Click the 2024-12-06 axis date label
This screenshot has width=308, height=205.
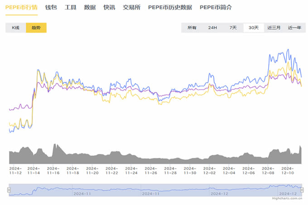click(249, 171)
